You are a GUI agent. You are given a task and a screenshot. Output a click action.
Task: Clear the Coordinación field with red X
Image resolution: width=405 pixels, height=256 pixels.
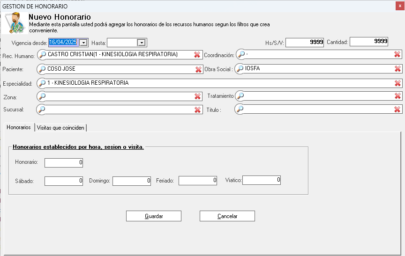pos(397,54)
